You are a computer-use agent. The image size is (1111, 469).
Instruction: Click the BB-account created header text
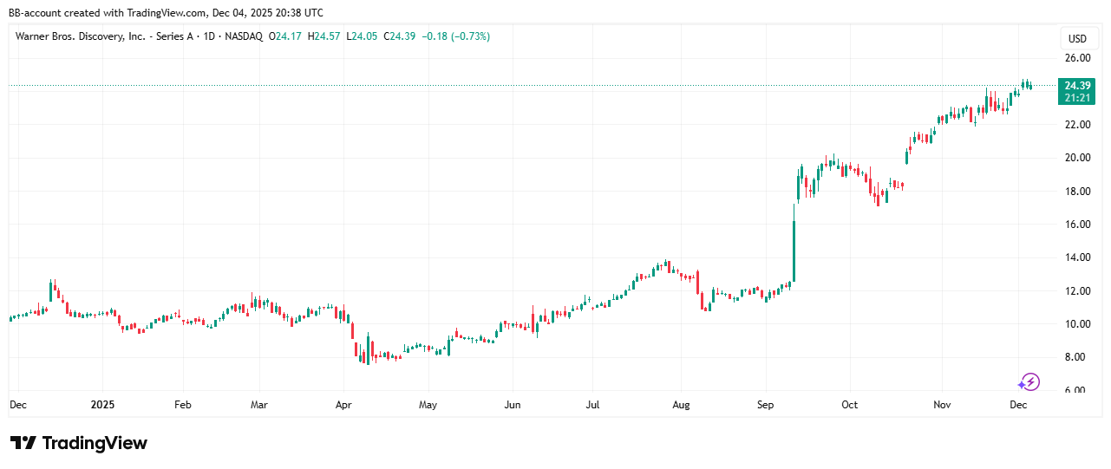point(166,12)
